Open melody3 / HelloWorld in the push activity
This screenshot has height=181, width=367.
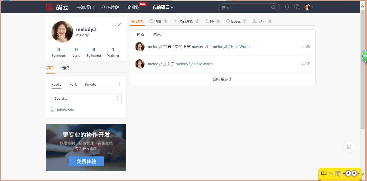[x=231, y=47]
